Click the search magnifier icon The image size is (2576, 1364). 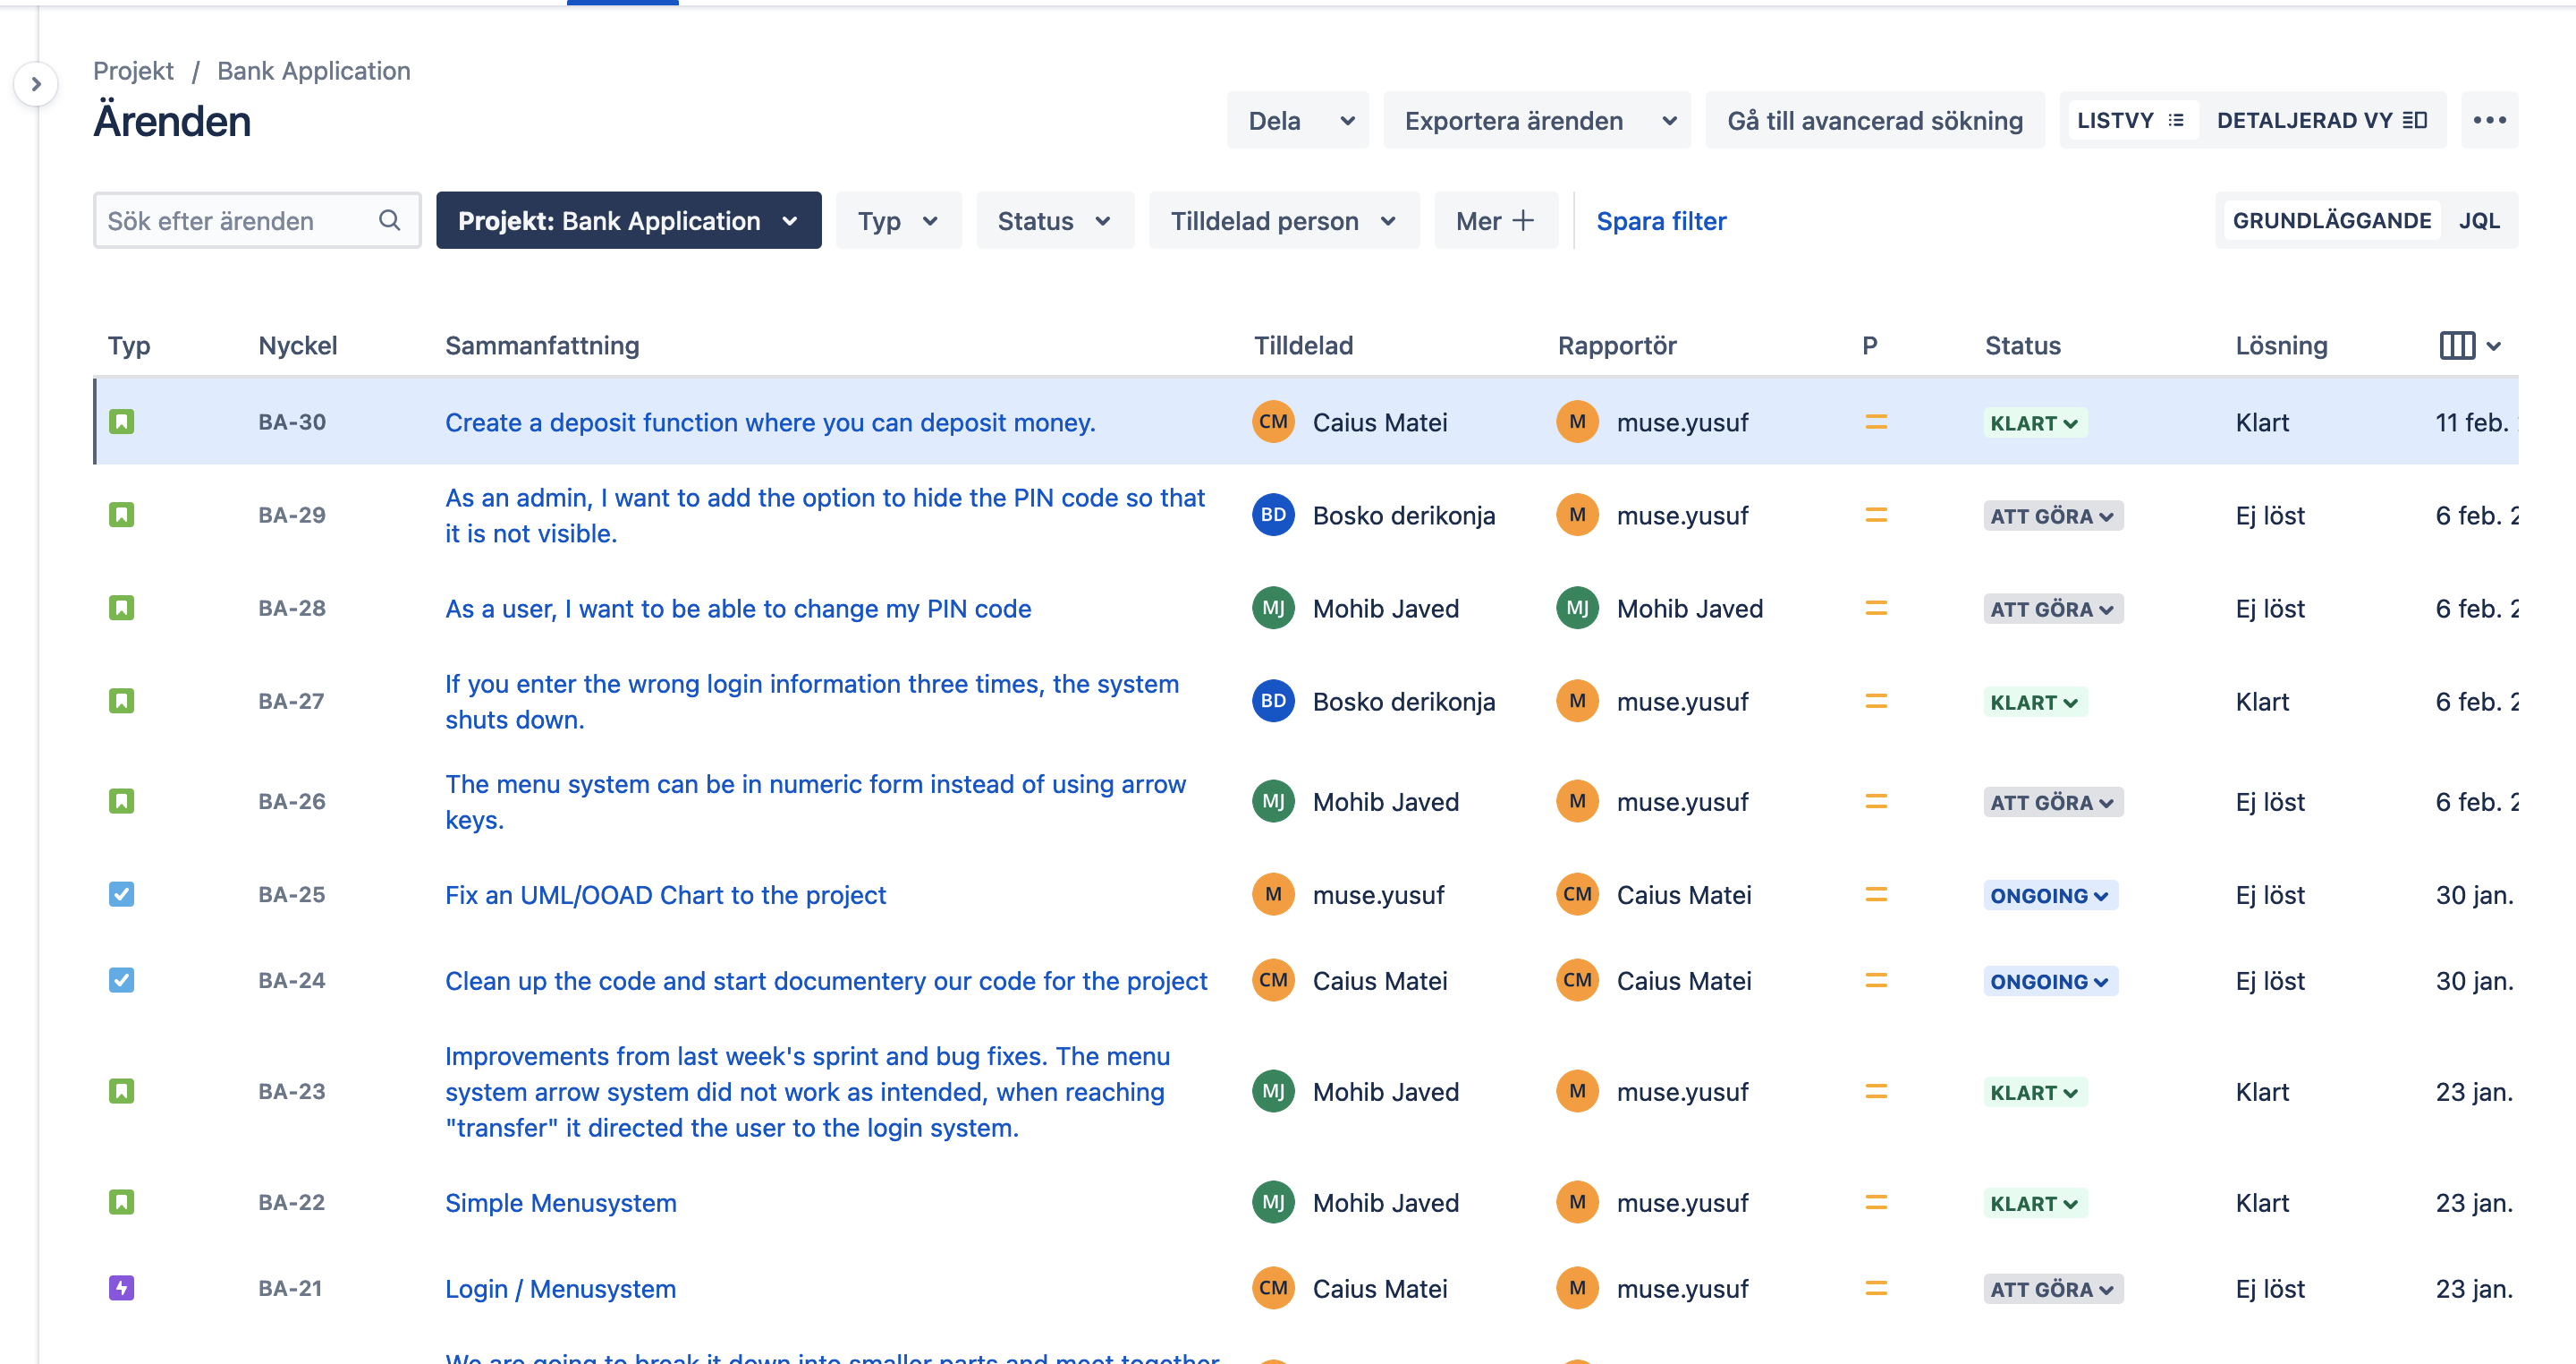tap(389, 220)
